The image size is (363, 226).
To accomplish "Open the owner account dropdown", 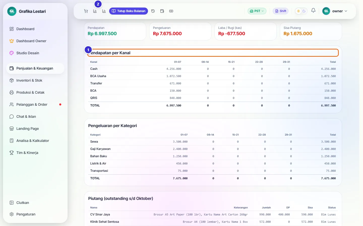I will (335, 11).
